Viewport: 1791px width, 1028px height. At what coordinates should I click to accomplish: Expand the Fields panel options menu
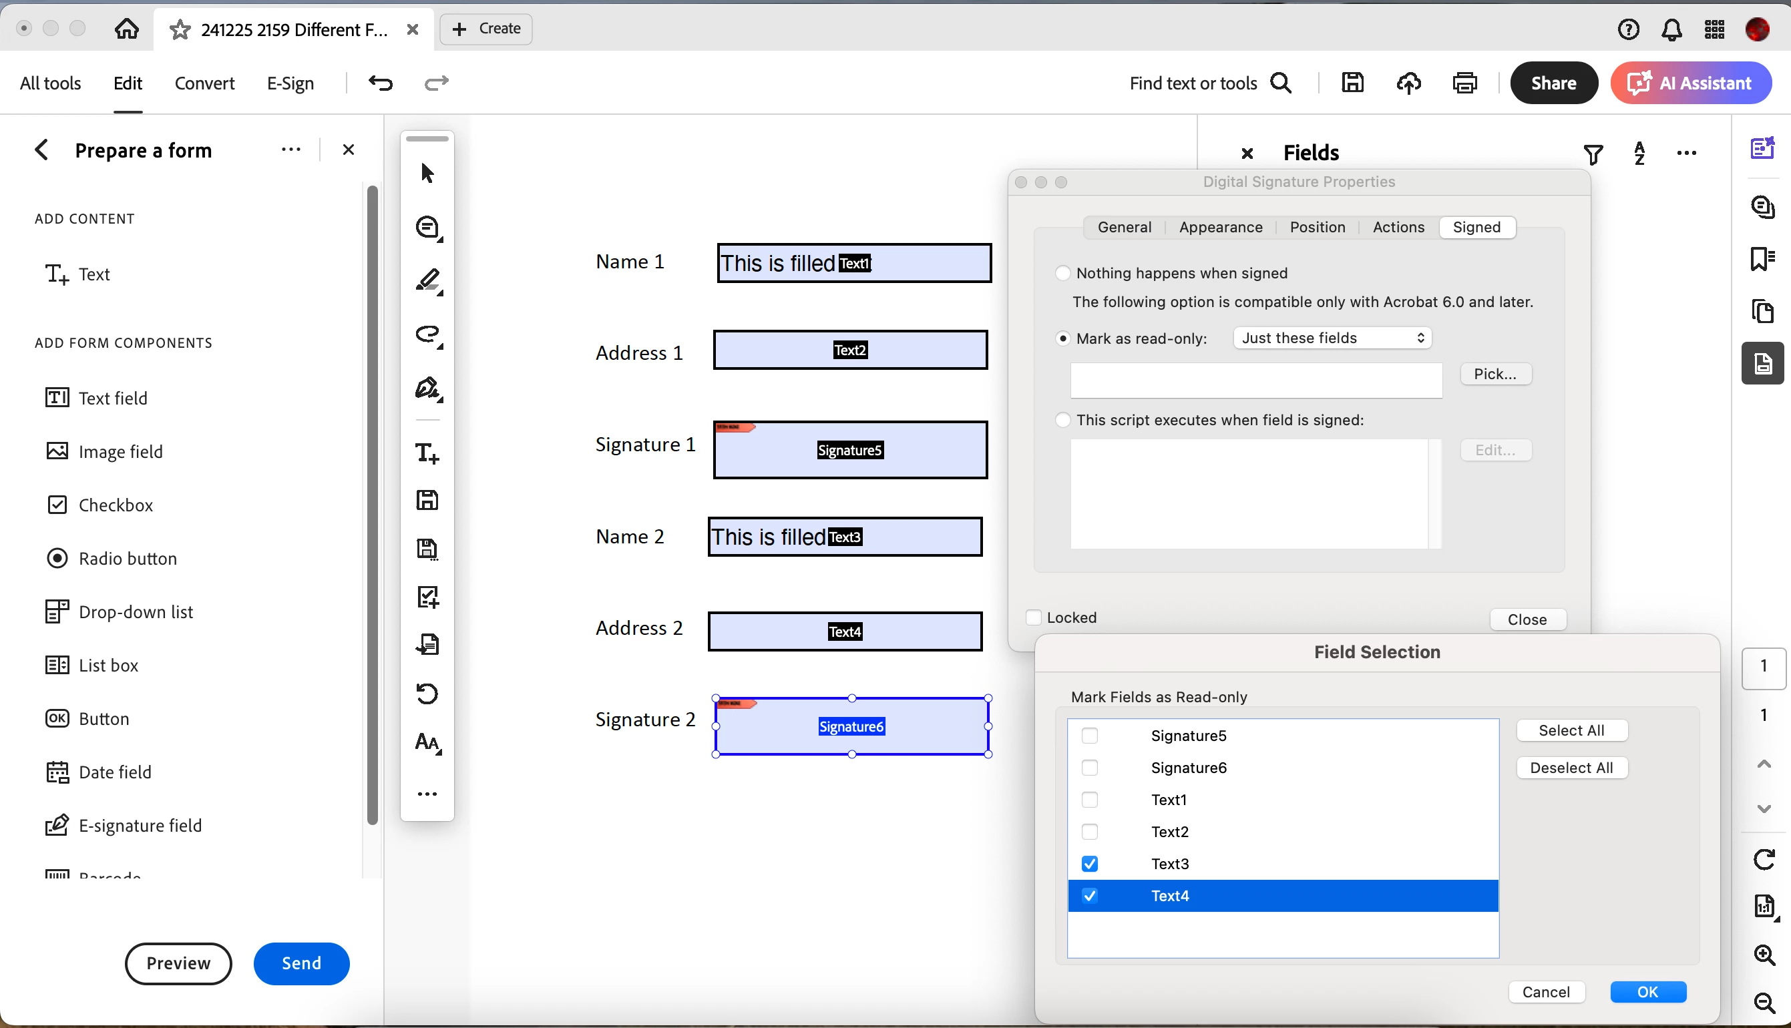pos(1685,154)
